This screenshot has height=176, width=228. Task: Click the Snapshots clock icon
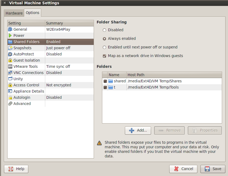(10, 48)
